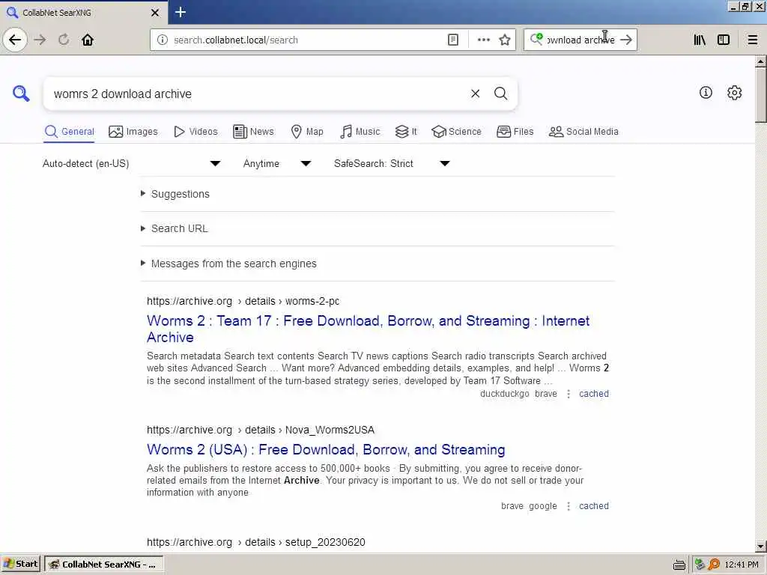Switch to the News category tab

point(253,132)
